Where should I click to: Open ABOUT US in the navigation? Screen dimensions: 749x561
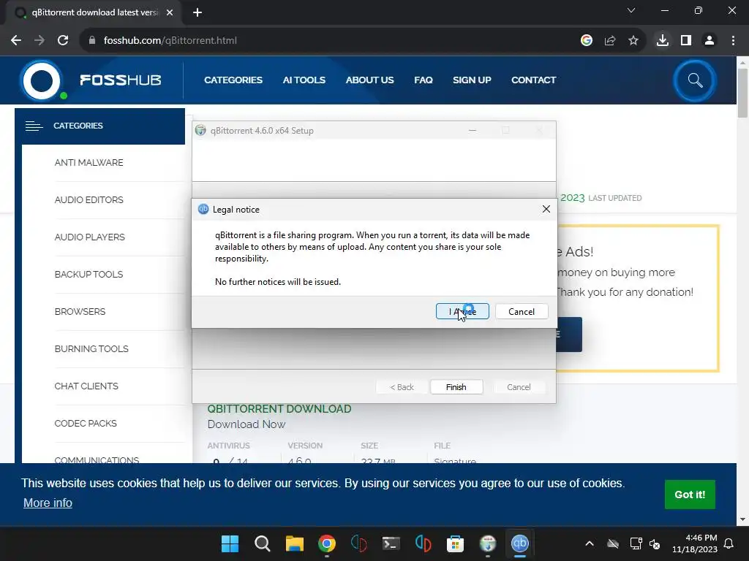369,80
